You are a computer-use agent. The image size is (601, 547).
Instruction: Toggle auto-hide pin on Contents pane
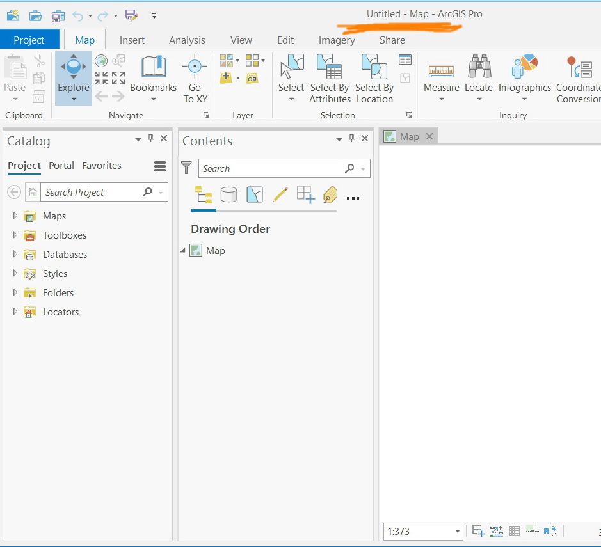(x=351, y=138)
